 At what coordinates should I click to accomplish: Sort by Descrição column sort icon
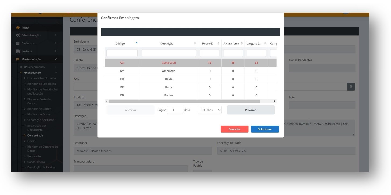pyautogui.click(x=195, y=43)
